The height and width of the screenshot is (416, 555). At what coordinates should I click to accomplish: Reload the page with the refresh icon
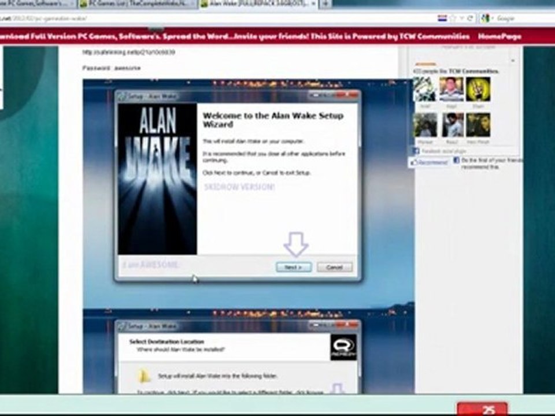[x=470, y=18]
